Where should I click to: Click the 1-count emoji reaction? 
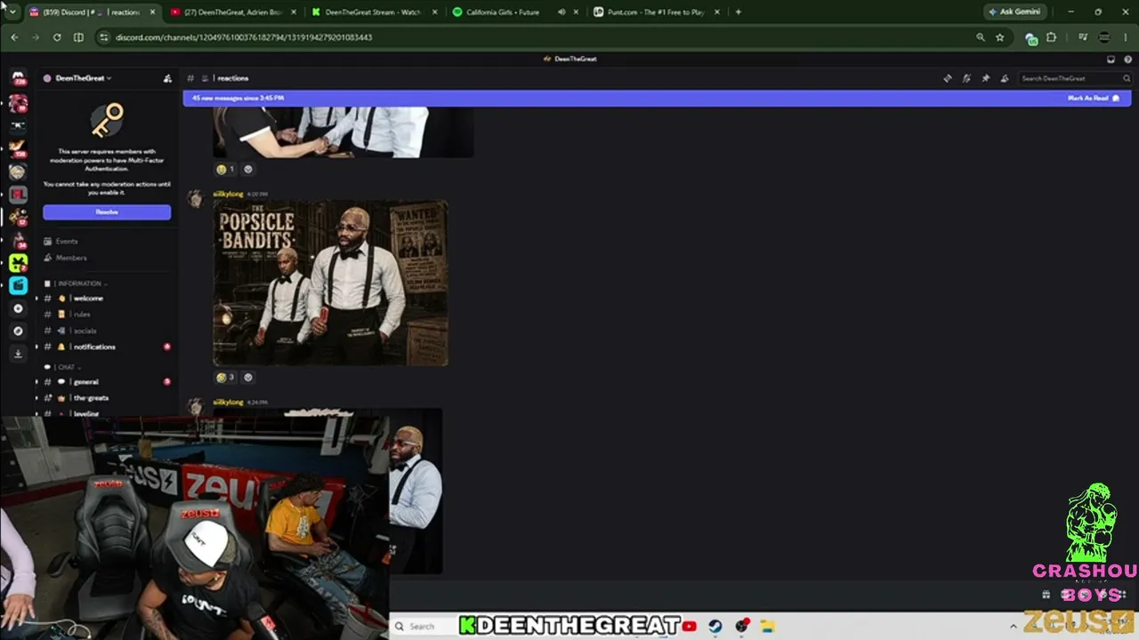(225, 169)
